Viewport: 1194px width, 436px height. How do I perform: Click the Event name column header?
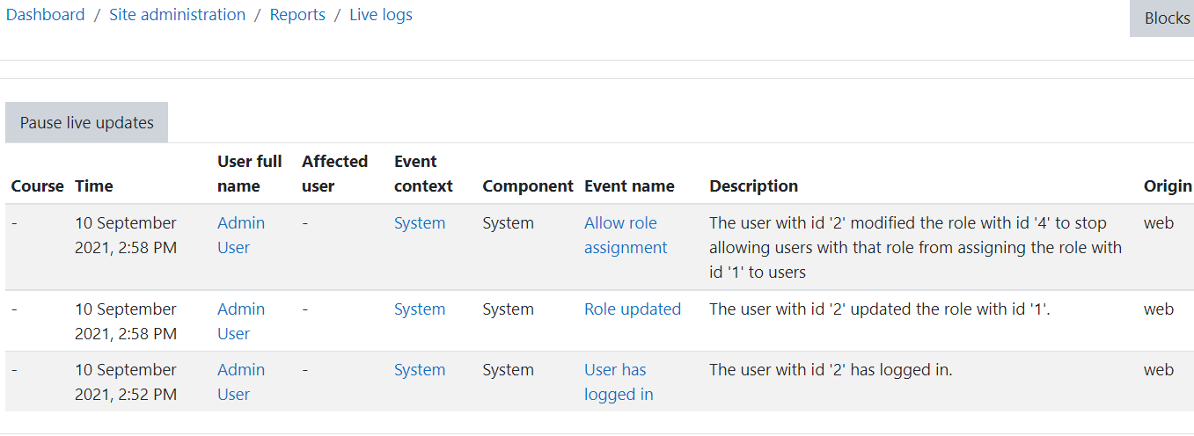tap(629, 186)
